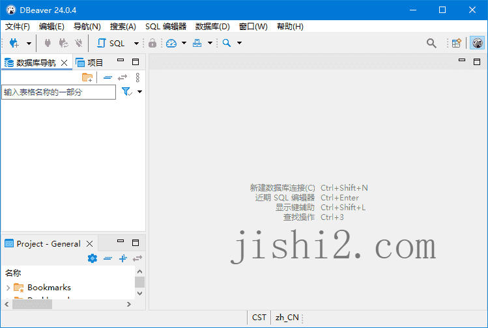Open the 文件(F) menu

coord(18,27)
